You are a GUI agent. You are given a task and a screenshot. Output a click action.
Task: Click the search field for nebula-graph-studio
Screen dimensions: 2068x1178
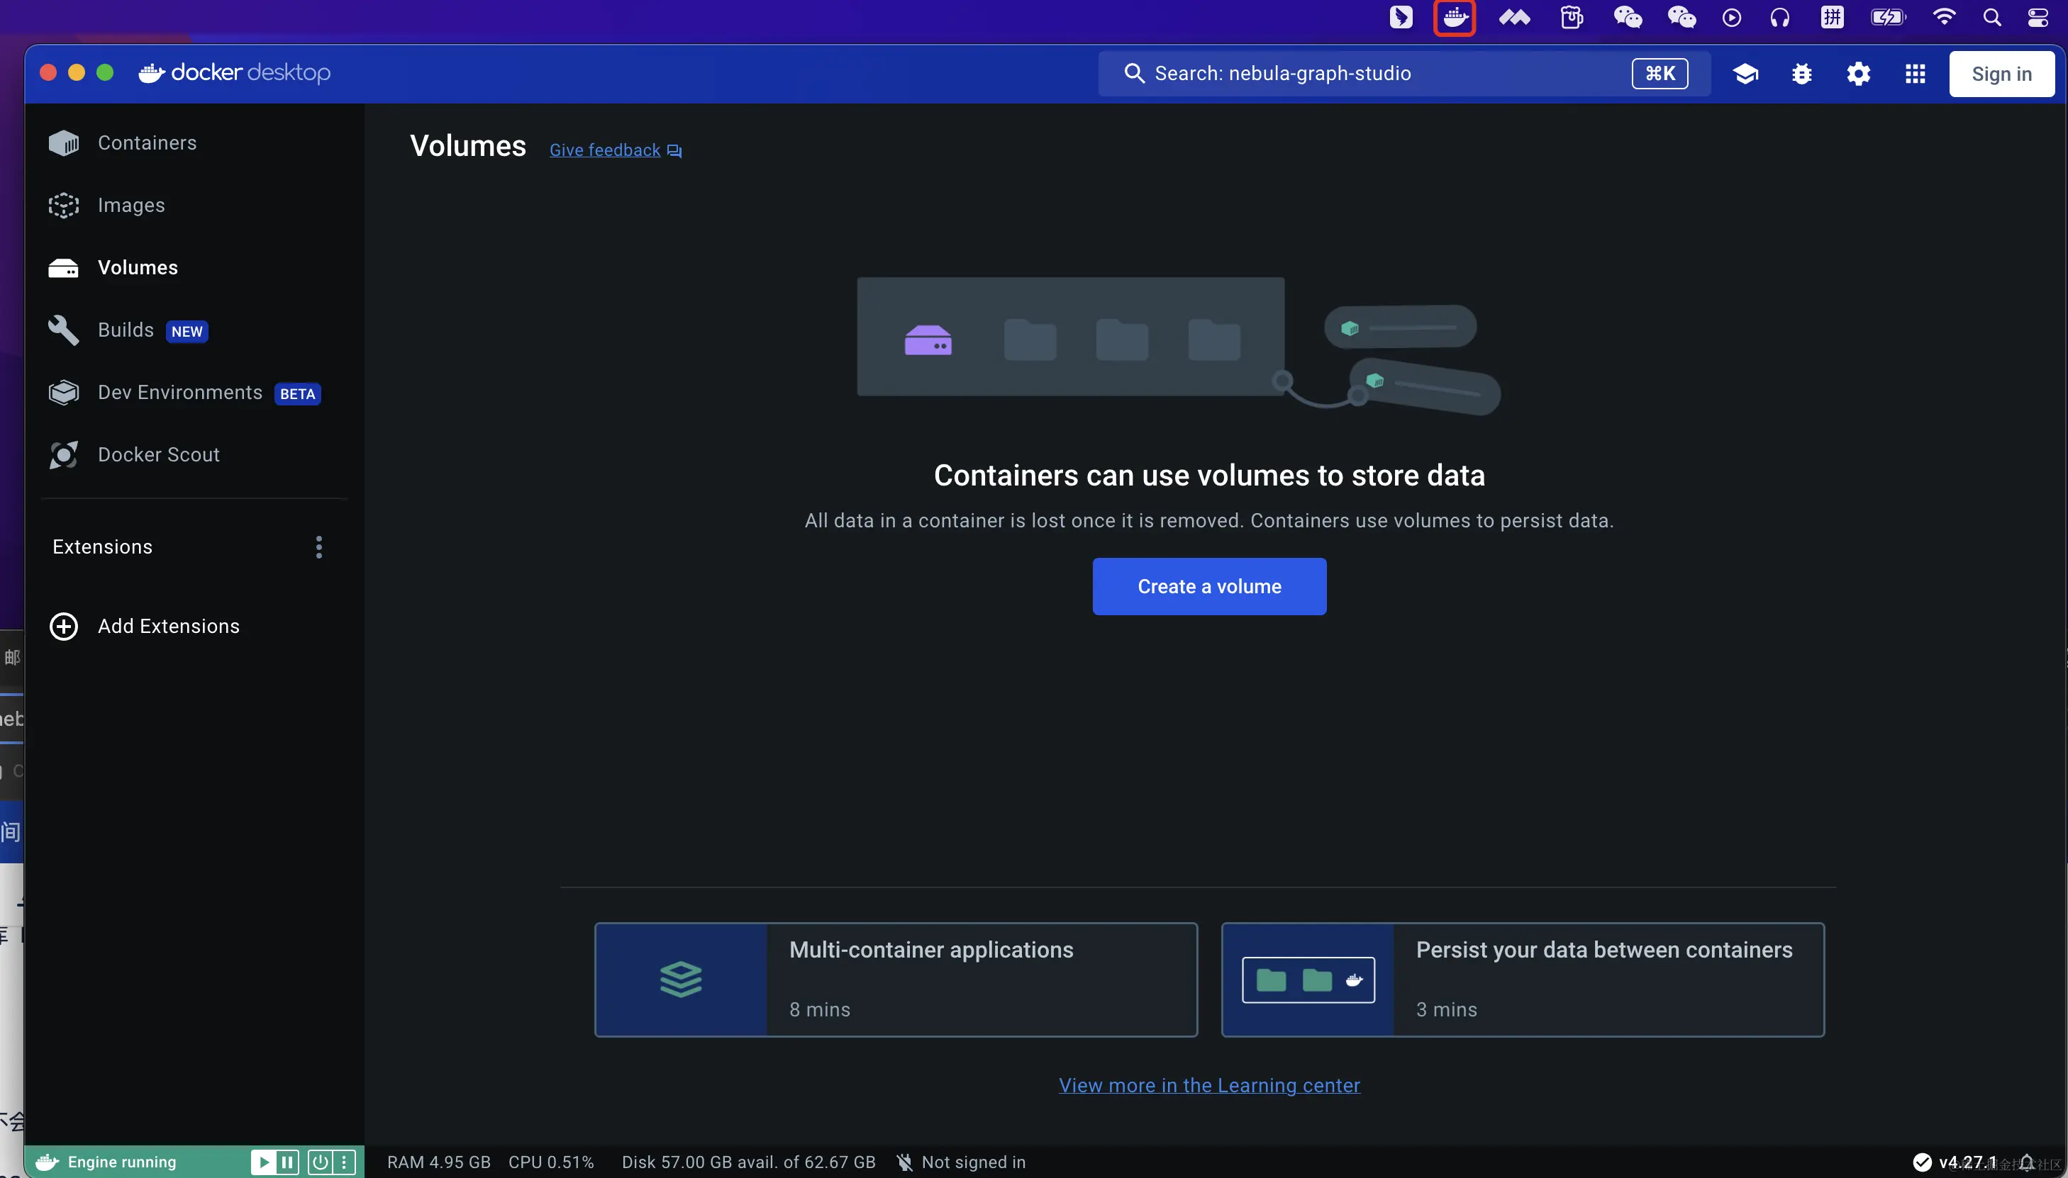1376,74
